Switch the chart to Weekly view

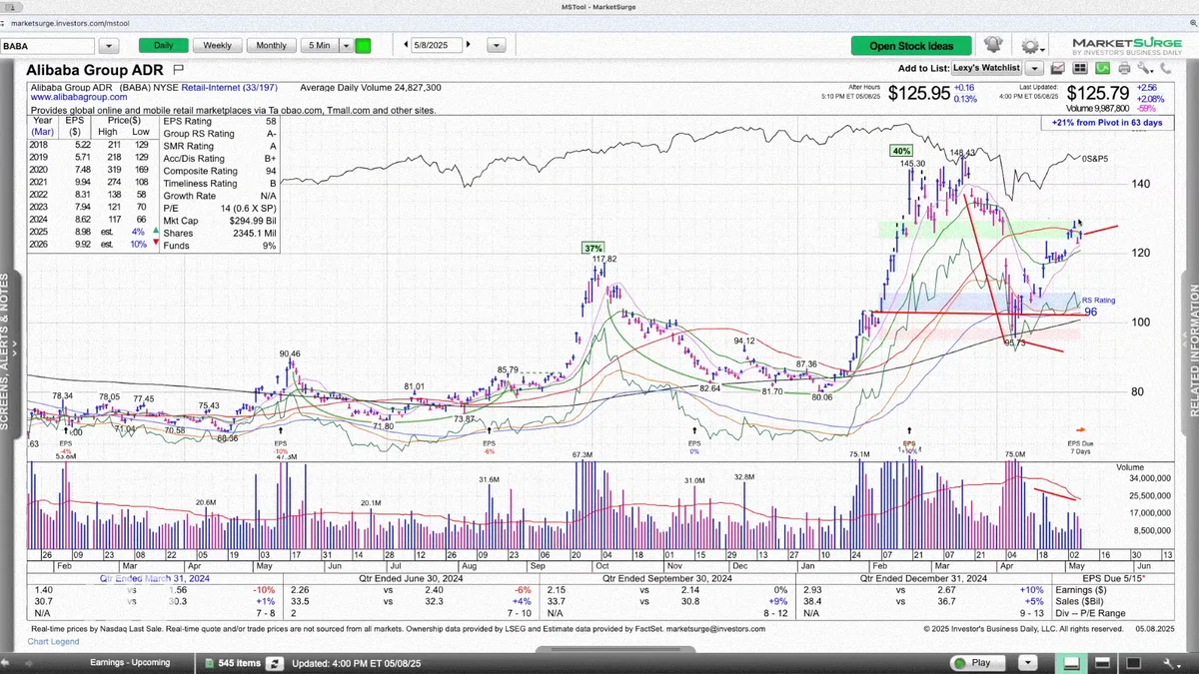[217, 45]
